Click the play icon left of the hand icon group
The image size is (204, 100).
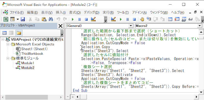click(121, 19)
